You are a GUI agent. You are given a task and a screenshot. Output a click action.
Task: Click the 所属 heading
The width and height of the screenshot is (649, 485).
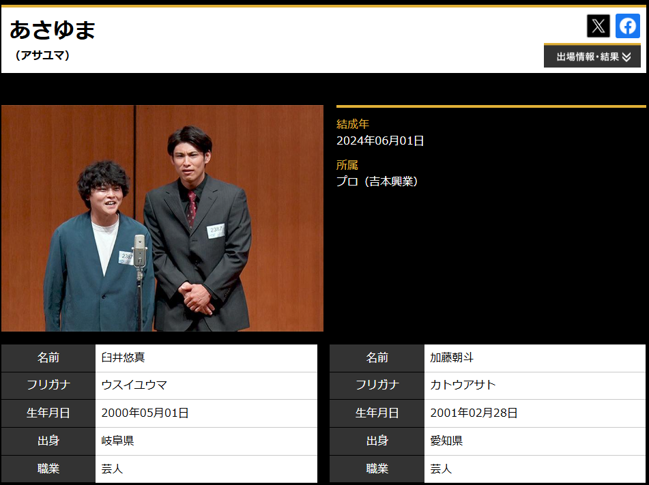coord(347,165)
